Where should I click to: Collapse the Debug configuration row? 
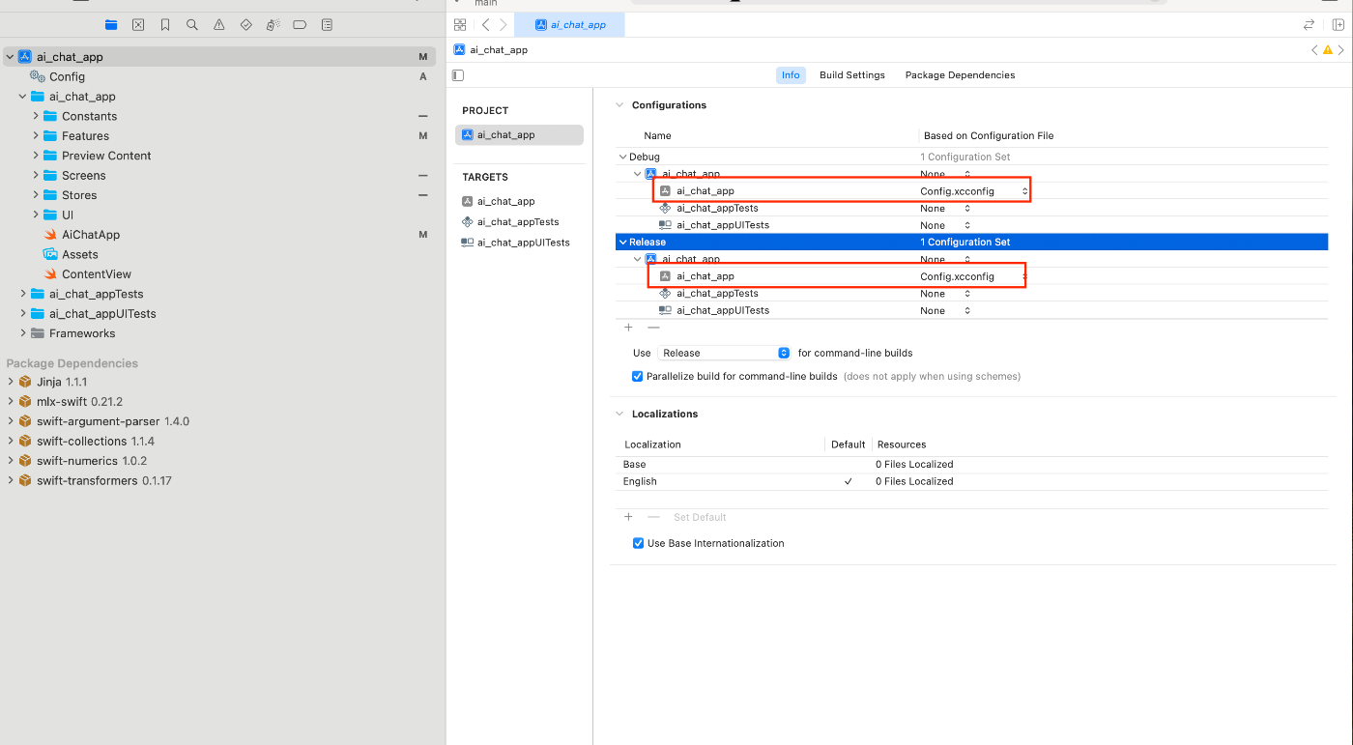(x=622, y=157)
